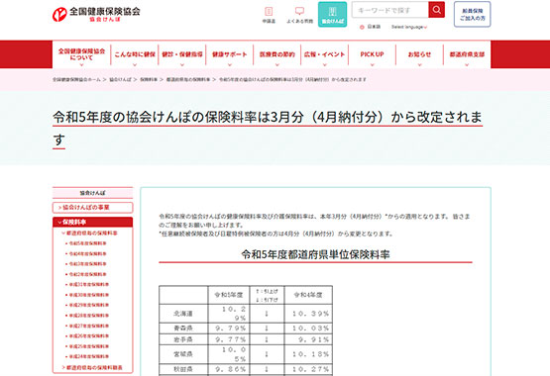Click the 宮城県 table row label
Screen dimensions: 550x376
tap(183, 354)
